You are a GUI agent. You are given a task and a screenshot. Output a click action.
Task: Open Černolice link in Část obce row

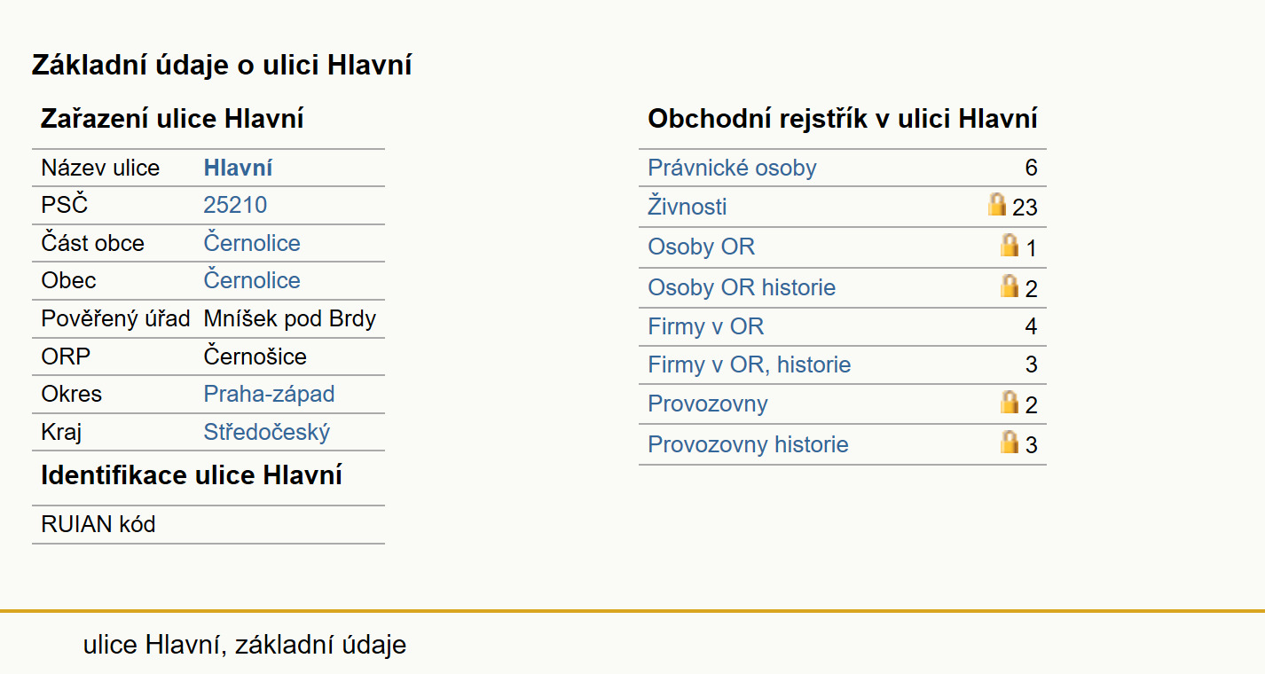(x=252, y=243)
